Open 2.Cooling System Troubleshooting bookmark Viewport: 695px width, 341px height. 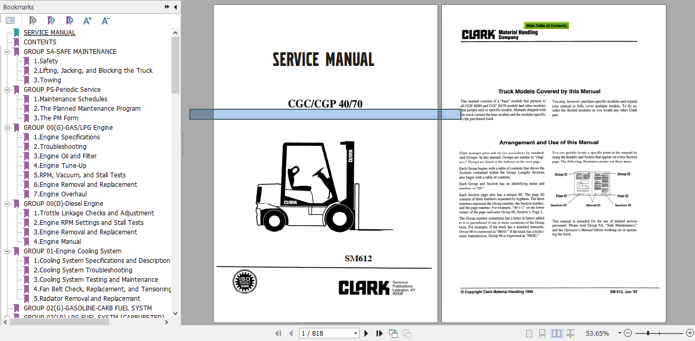pos(83,270)
